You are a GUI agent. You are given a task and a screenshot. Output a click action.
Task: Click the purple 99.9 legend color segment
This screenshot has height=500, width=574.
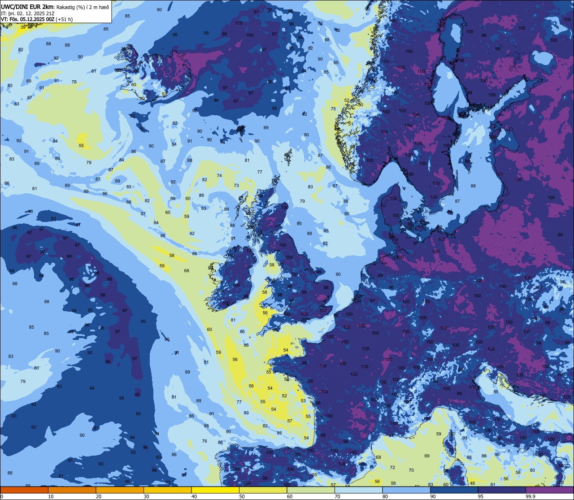coord(550,490)
